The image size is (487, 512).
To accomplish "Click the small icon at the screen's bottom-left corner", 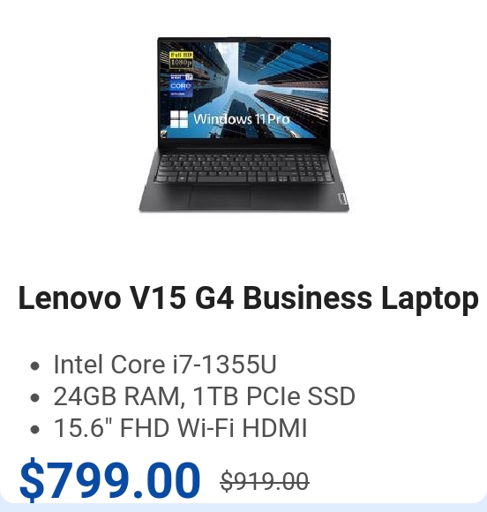I will click(163, 134).
